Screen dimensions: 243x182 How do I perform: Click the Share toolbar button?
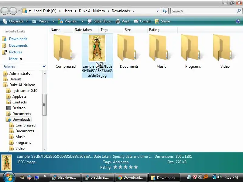click(x=163, y=21)
